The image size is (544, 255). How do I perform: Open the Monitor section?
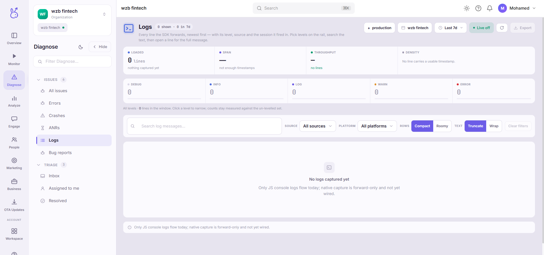[14, 60]
